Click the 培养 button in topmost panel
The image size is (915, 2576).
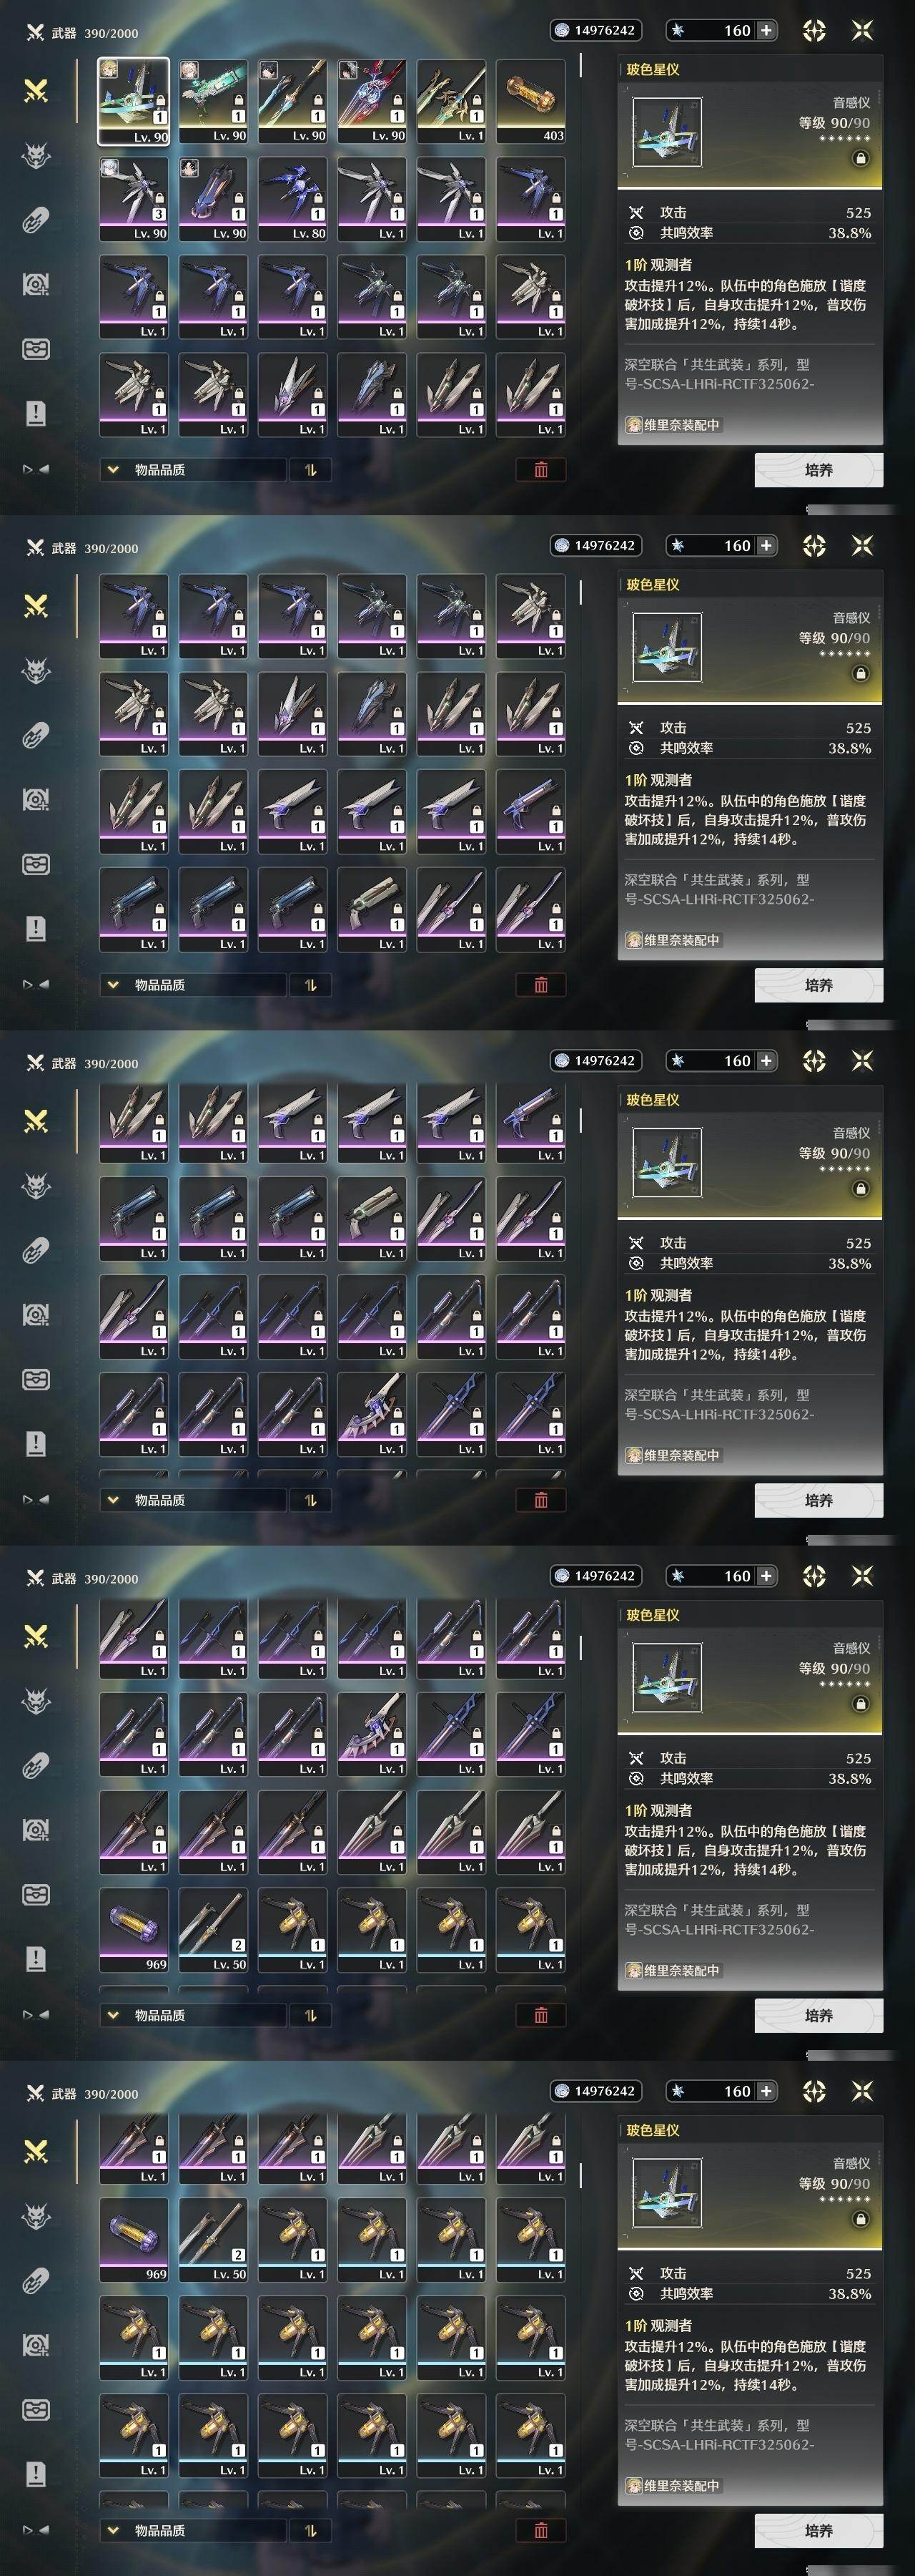click(818, 470)
